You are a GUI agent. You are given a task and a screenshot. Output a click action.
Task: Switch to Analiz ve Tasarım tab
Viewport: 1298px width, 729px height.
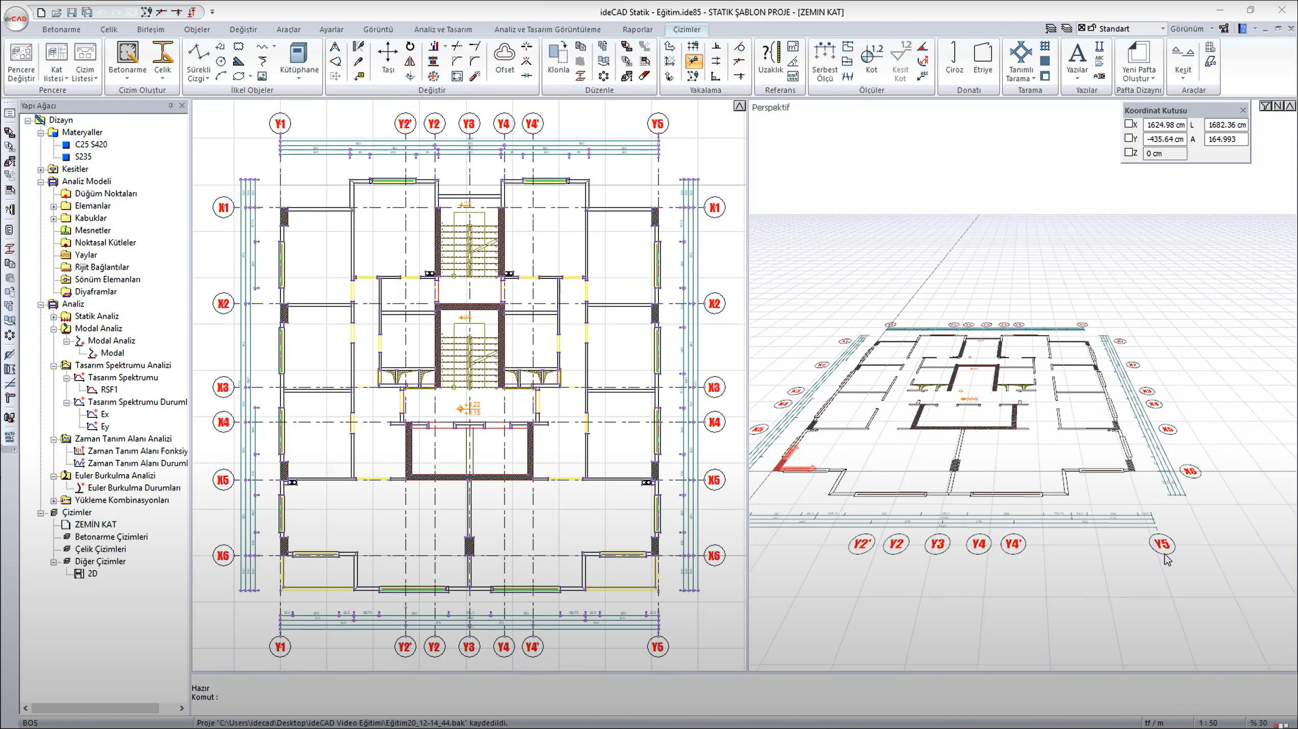(442, 29)
